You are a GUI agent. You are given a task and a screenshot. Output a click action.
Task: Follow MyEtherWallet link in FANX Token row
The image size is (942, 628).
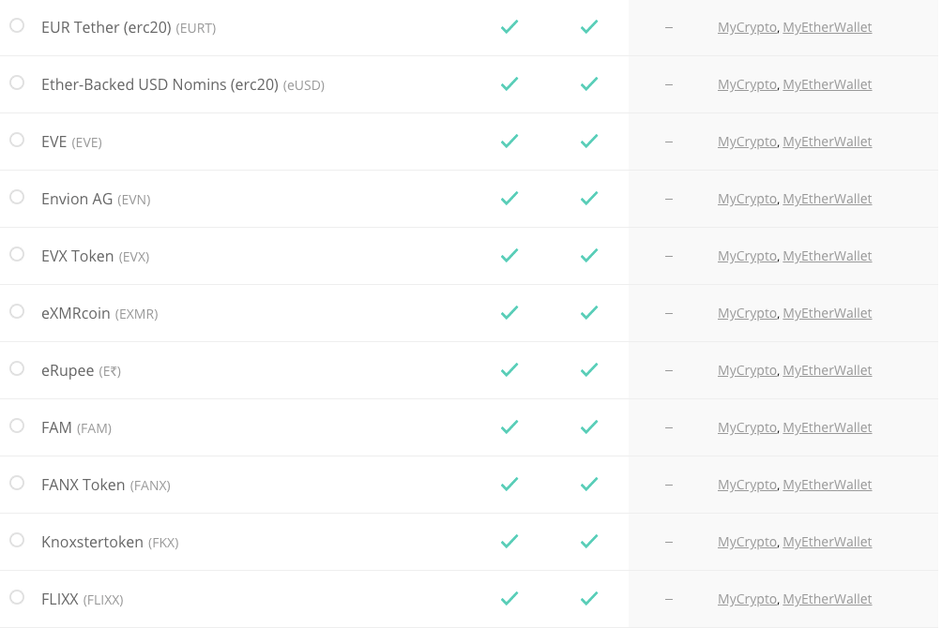[828, 485]
